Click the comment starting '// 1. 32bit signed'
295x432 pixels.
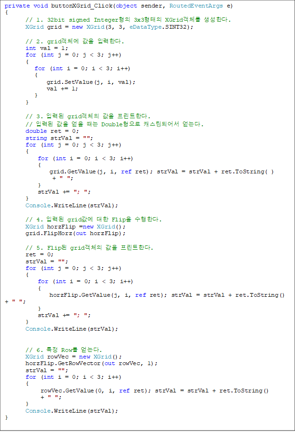128,20
